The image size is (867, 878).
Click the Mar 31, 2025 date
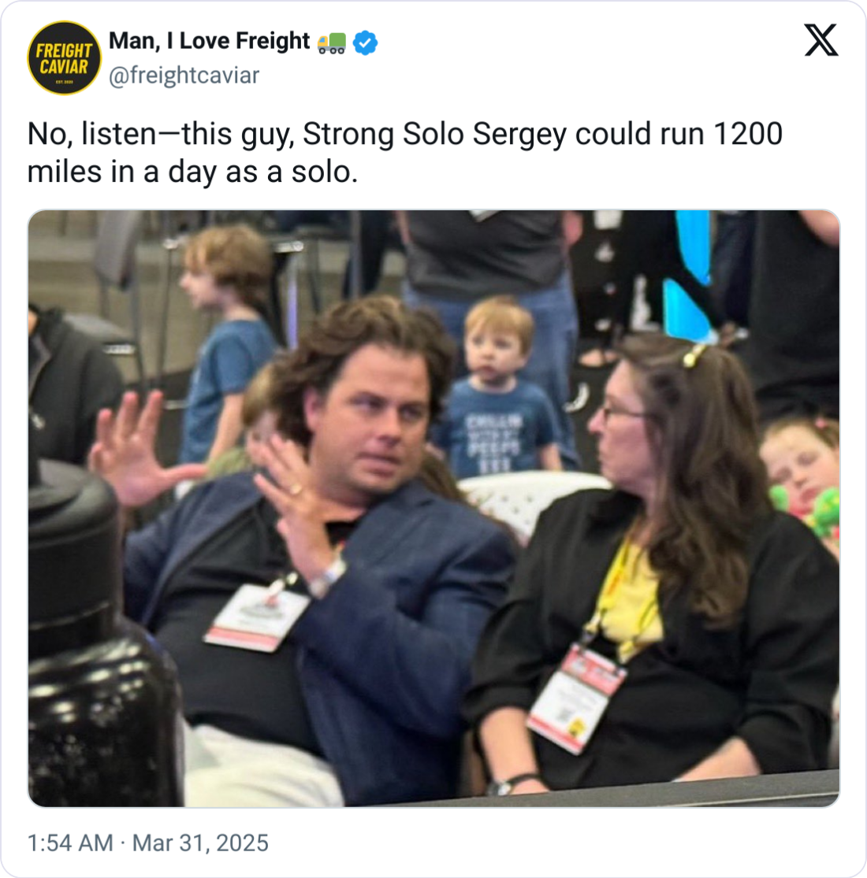pyautogui.click(x=200, y=843)
